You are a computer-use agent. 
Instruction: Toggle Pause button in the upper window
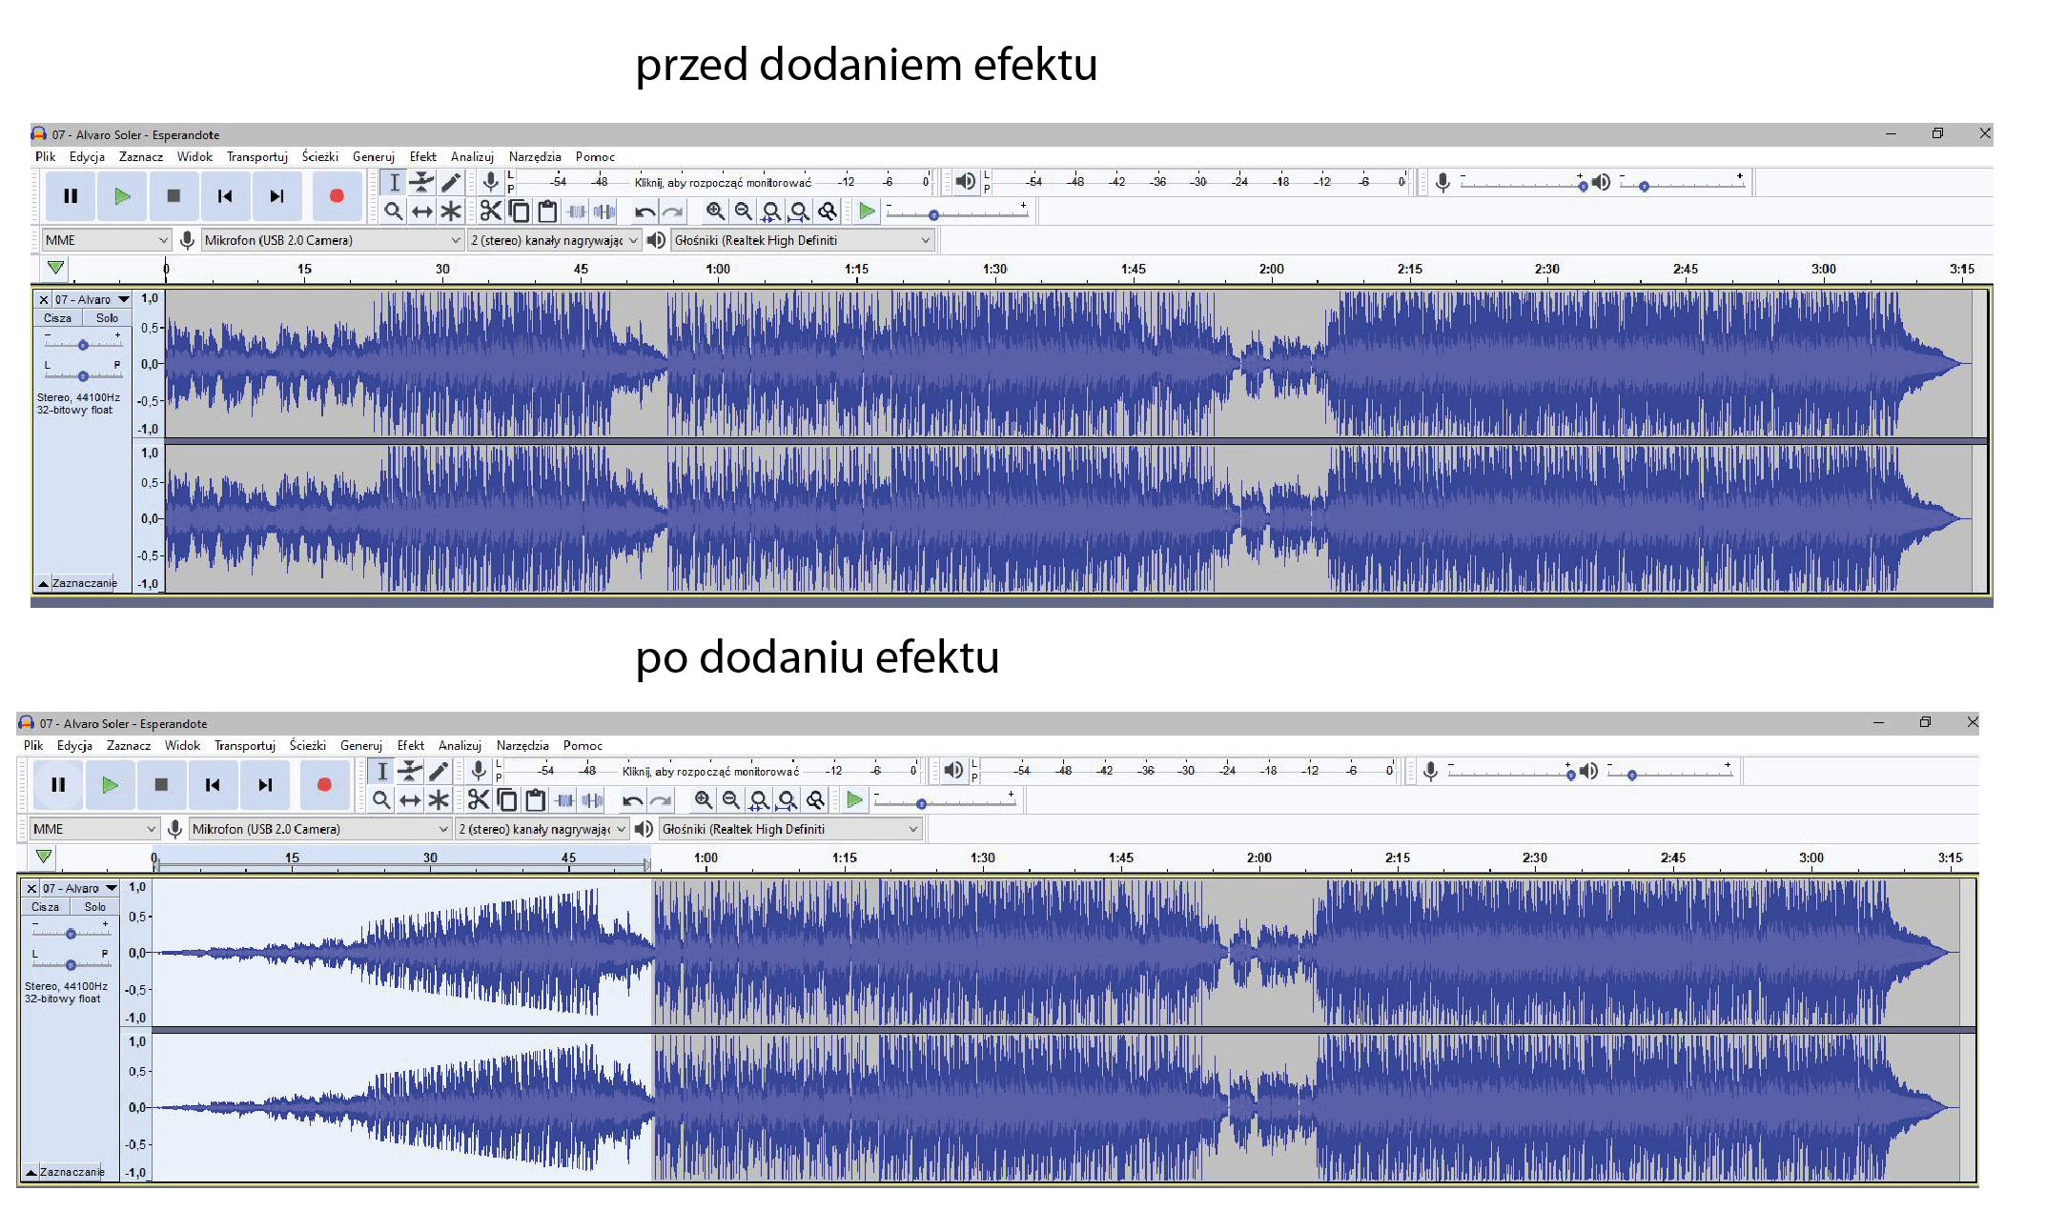coord(70,196)
